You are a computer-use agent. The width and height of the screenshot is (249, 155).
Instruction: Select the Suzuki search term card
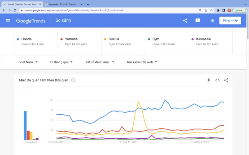click(123, 41)
